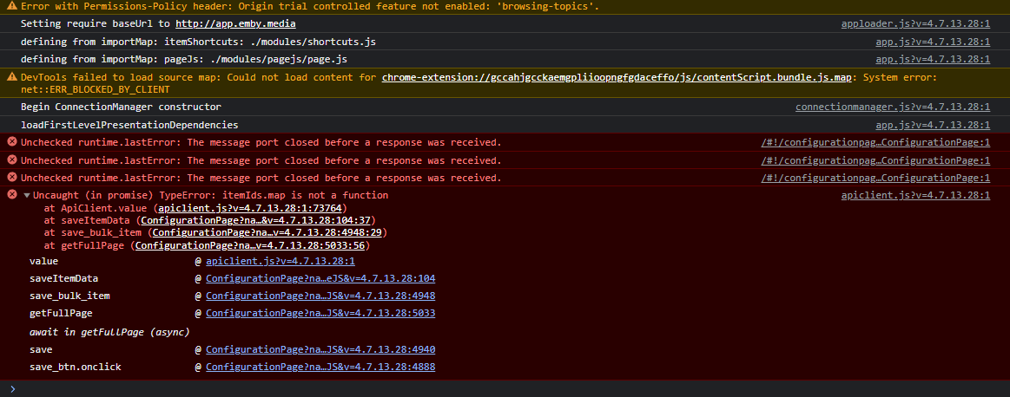Open ConfigurationPage :4948 link in save_bulk_item row
Image resolution: width=1010 pixels, height=397 pixels.
[x=320, y=296]
